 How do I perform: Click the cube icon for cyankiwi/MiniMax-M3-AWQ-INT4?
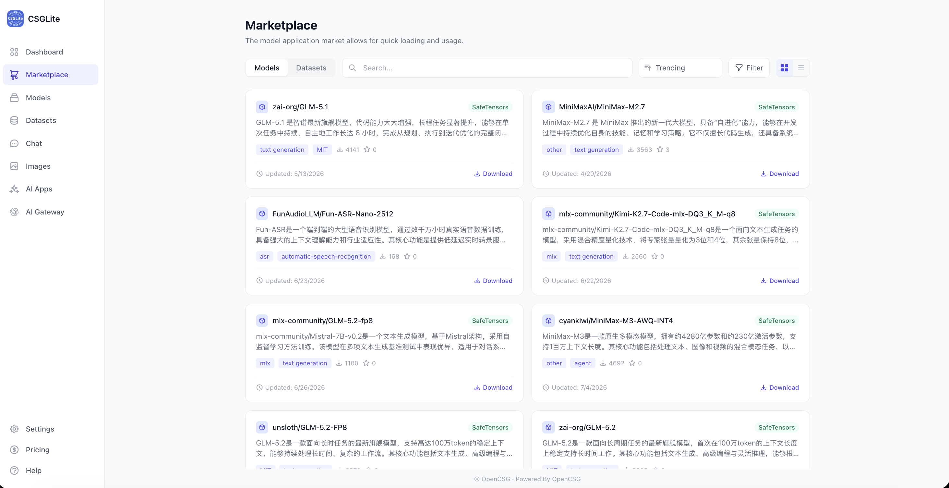548,321
